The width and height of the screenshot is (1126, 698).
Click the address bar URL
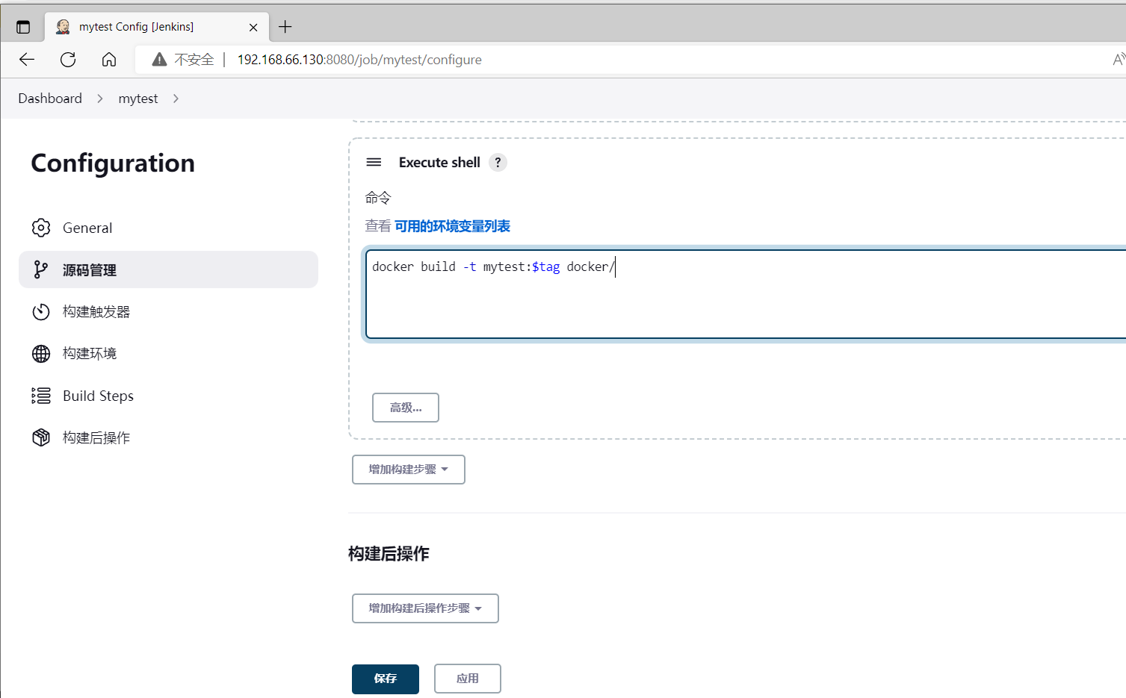point(359,60)
